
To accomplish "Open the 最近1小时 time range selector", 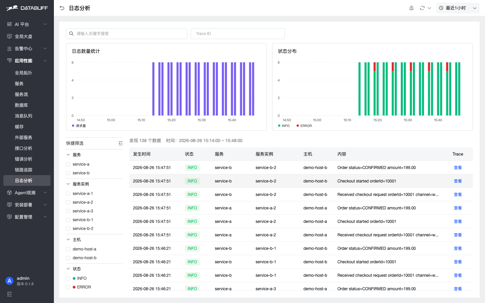I will pyautogui.click(x=458, y=8).
